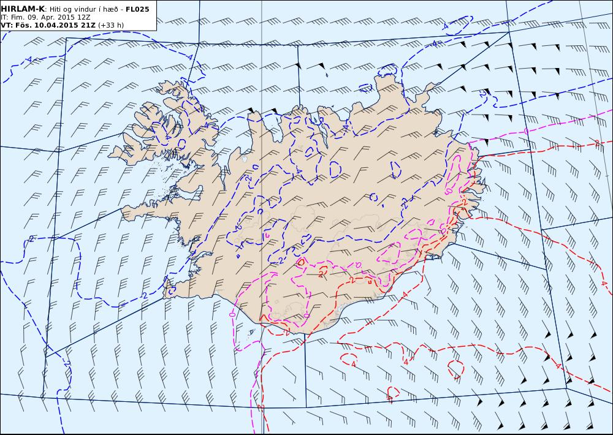Click the '(+33 h)' forecast offset text

110,25
